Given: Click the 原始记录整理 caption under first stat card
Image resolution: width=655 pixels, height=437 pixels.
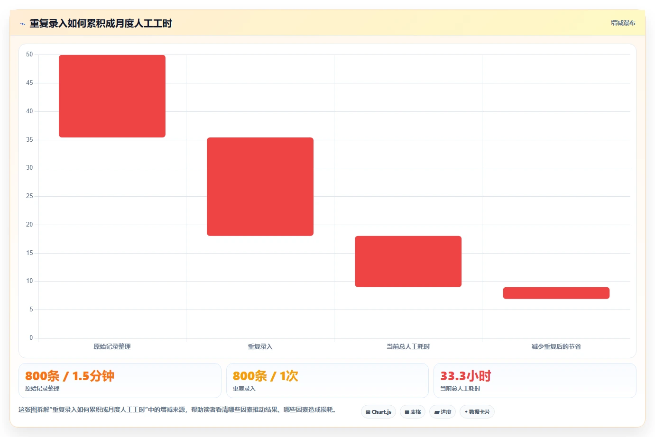Looking at the screenshot, I should pos(42,389).
